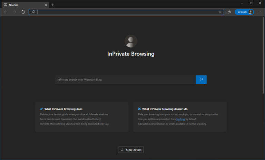The width and height of the screenshot is (265, 160).
Task: Open a new tab with plus button
Action: tap(52, 5)
